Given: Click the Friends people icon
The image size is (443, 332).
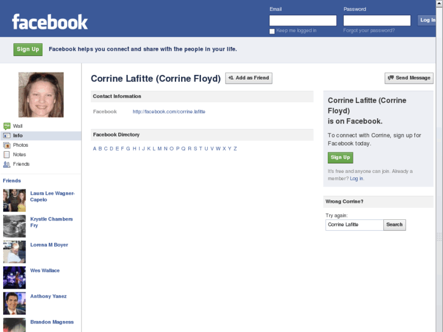Looking at the screenshot, I should (x=7, y=164).
